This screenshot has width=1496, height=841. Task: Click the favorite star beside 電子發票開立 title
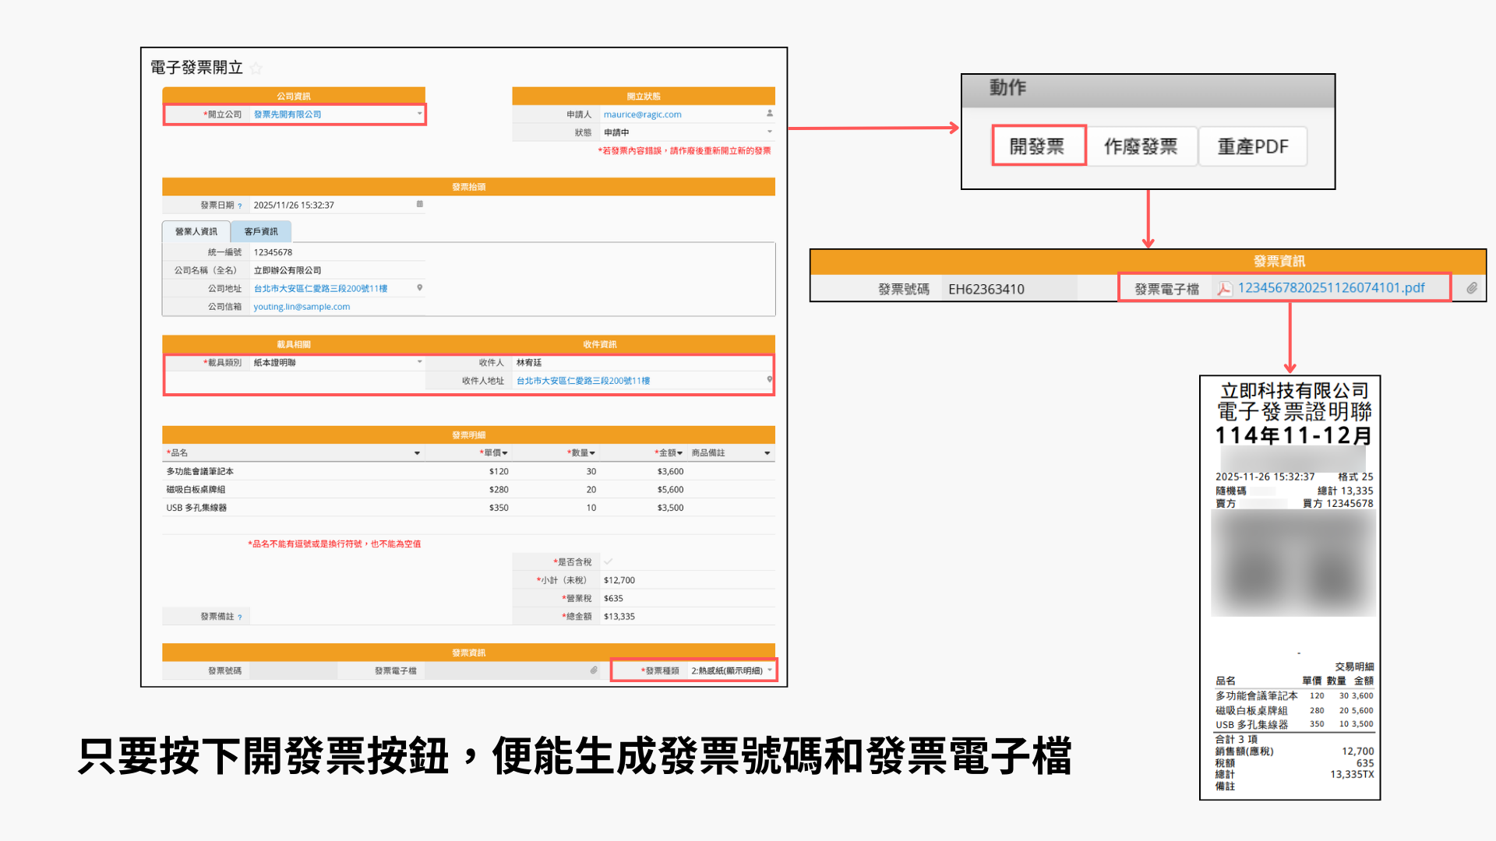click(256, 69)
